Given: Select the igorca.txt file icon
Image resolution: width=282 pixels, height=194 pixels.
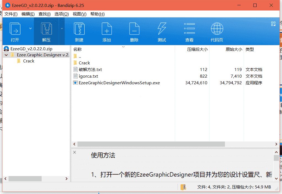Looking at the screenshot, I should 76,76.
